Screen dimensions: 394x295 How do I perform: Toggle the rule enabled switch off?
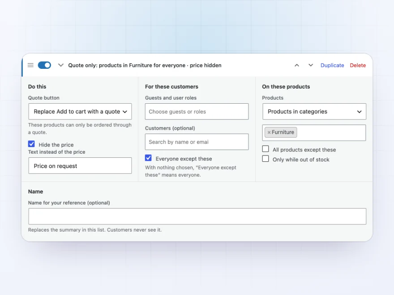coord(44,65)
